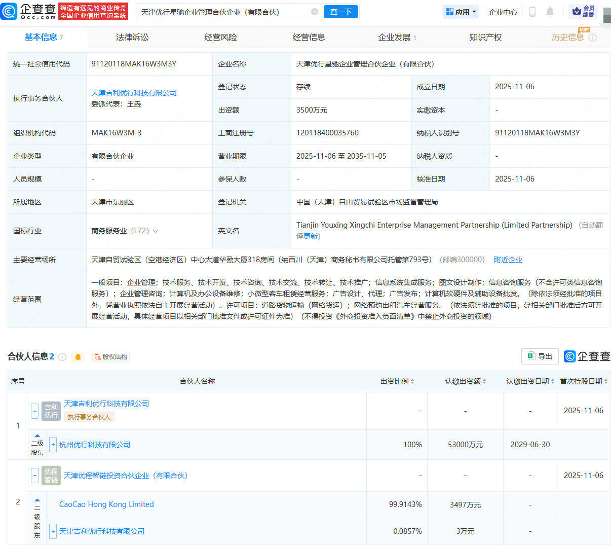Switch to the 知识产权 tab
This screenshot has width=611, height=545.
click(x=485, y=38)
